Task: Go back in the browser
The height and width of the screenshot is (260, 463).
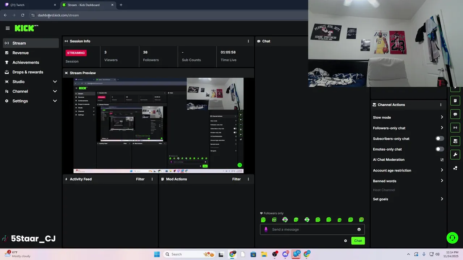Action: pyautogui.click(x=5, y=15)
